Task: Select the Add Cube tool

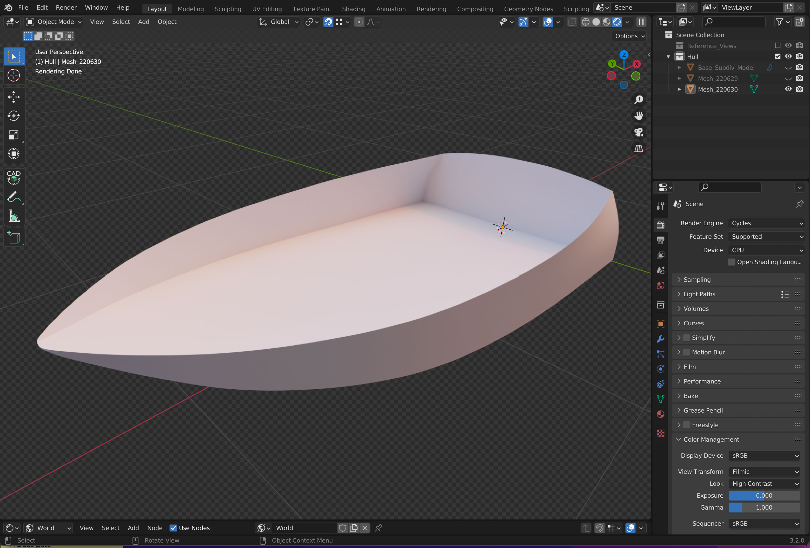Action: 14,238
